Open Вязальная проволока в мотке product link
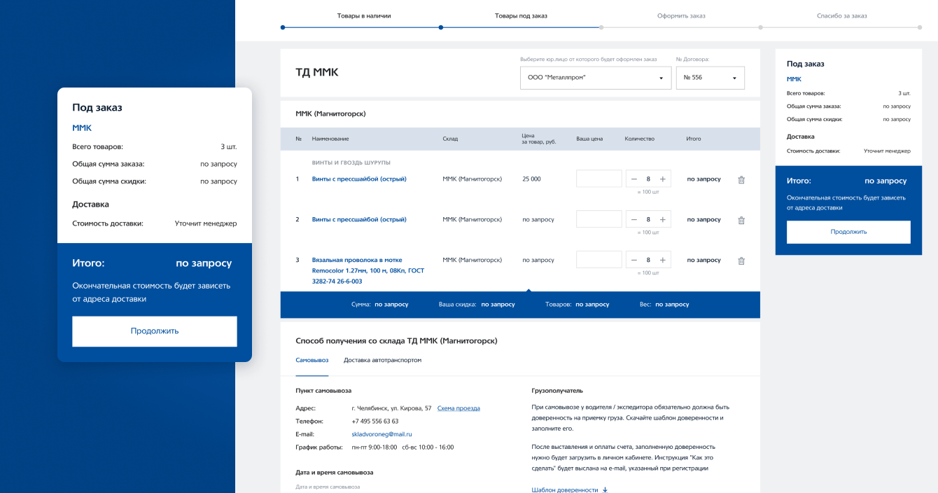 368,270
